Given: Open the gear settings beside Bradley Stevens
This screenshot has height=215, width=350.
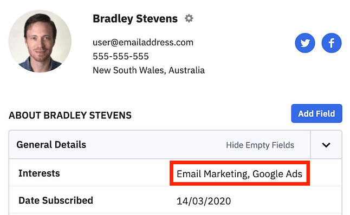Looking at the screenshot, I should 189,18.
